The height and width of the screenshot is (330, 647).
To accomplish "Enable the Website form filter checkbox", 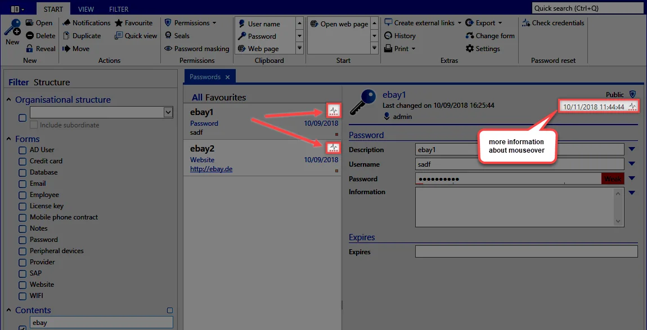I will coord(23,285).
